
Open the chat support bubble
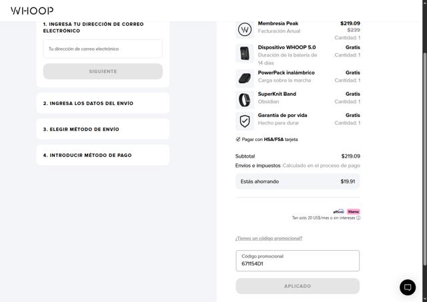point(407,287)
